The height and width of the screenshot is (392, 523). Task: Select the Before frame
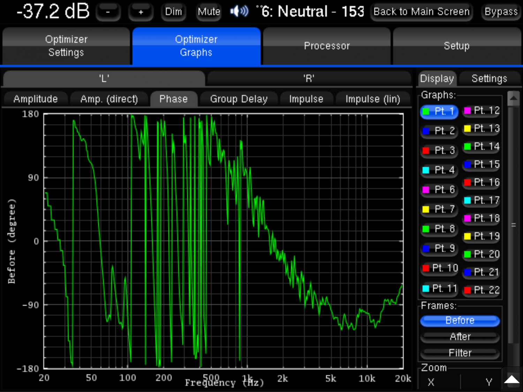tap(460, 321)
